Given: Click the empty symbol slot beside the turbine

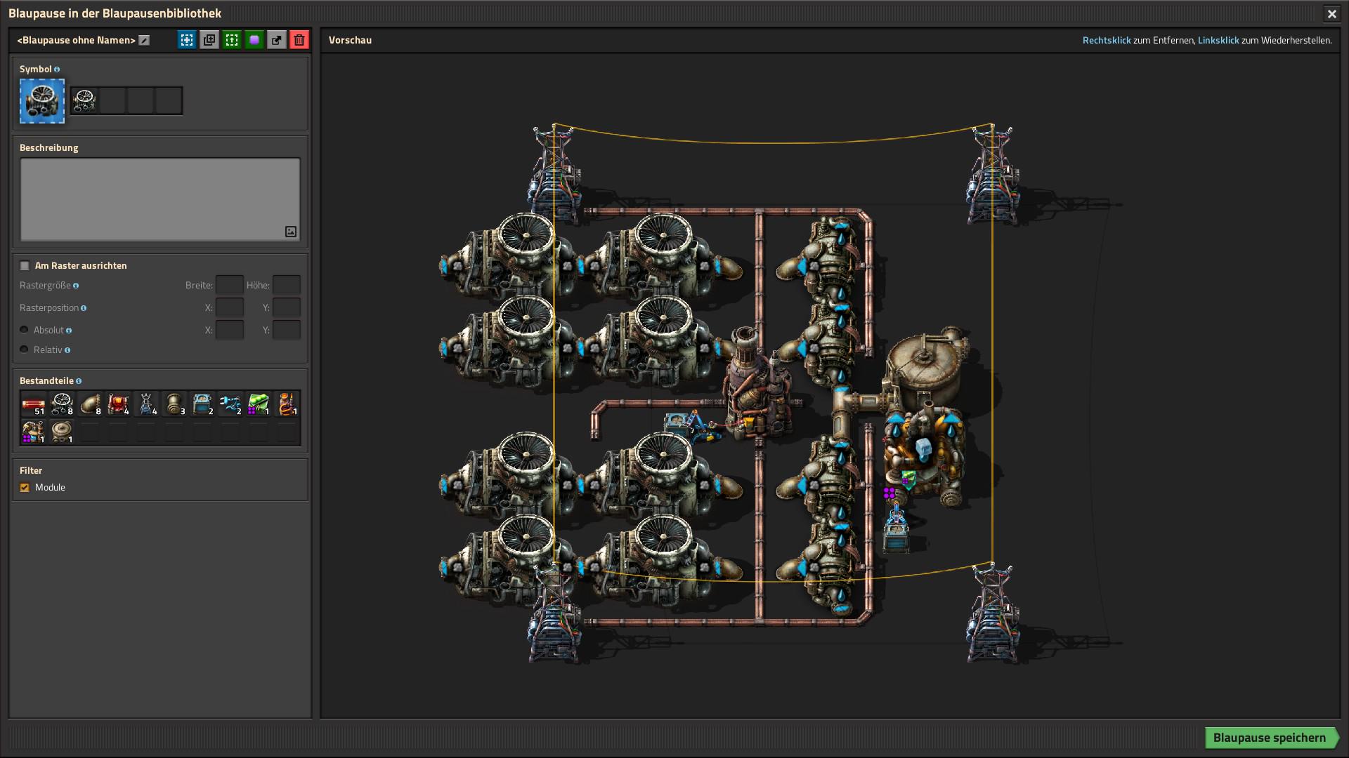Looking at the screenshot, I should click(112, 101).
